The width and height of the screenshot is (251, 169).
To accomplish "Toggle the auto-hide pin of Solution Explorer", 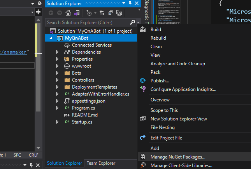I will [130, 3].
